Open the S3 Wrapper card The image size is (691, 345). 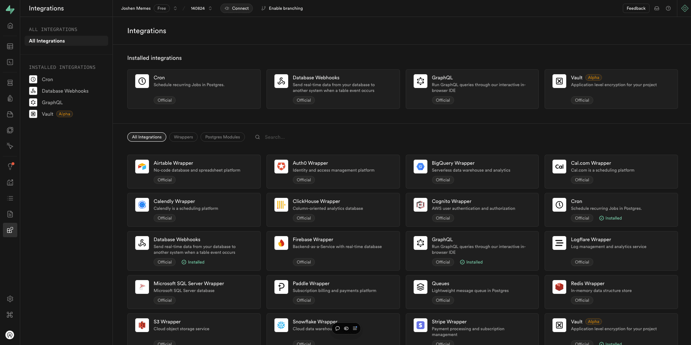point(194,329)
